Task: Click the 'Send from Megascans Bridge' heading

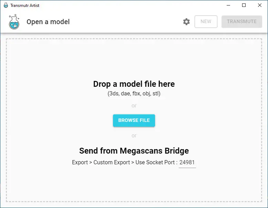Action: tap(134, 151)
